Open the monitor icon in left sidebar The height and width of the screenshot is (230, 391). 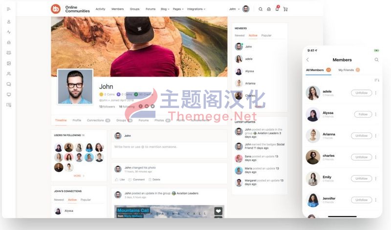tap(9, 95)
